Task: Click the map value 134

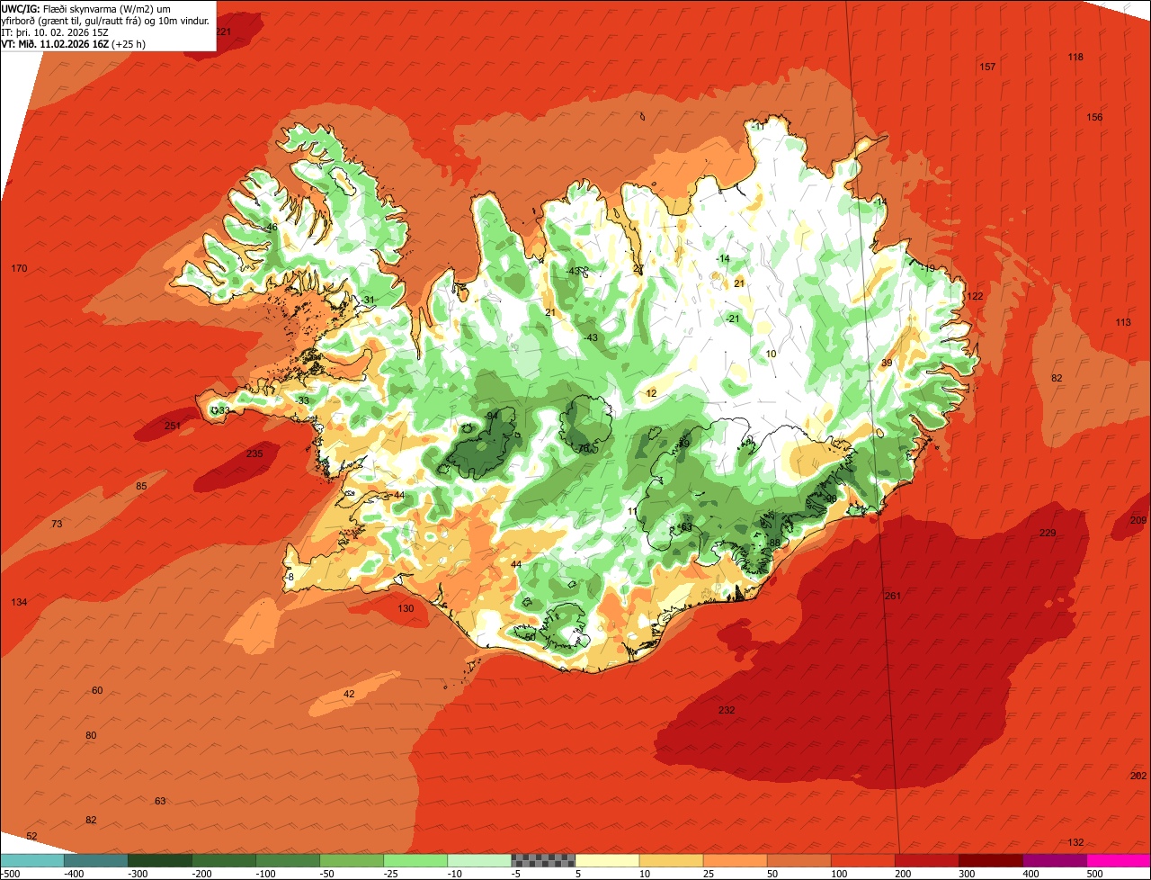Action: 19,602
